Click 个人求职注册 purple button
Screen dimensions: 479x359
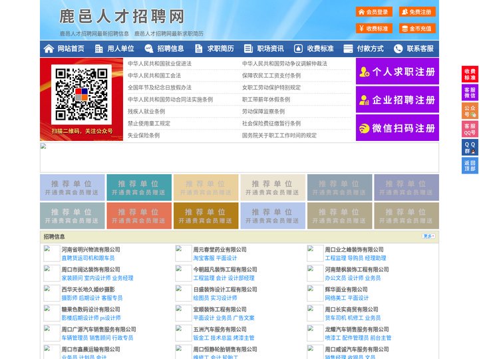click(397, 71)
